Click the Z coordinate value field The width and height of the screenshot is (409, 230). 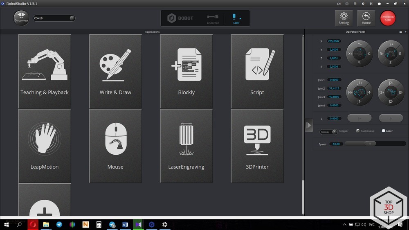(x=334, y=58)
